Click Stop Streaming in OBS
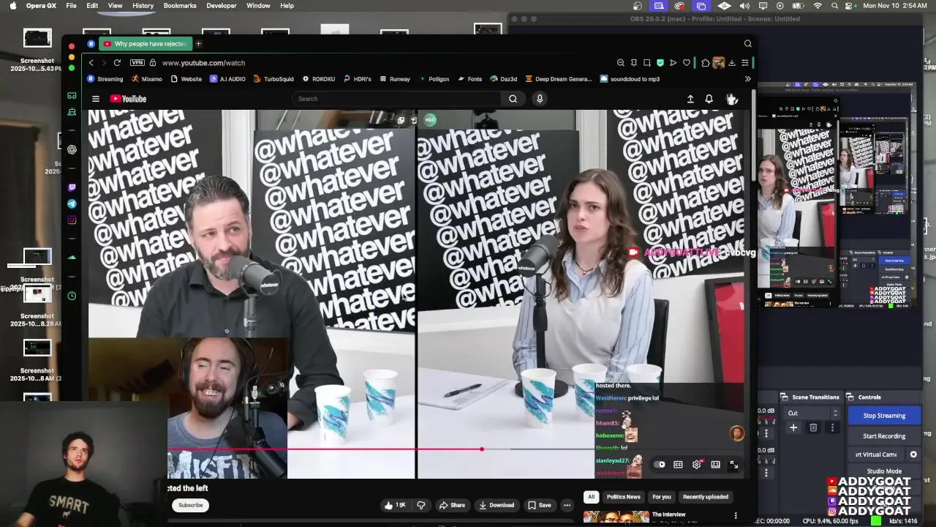The height and width of the screenshot is (527, 936). (x=884, y=416)
